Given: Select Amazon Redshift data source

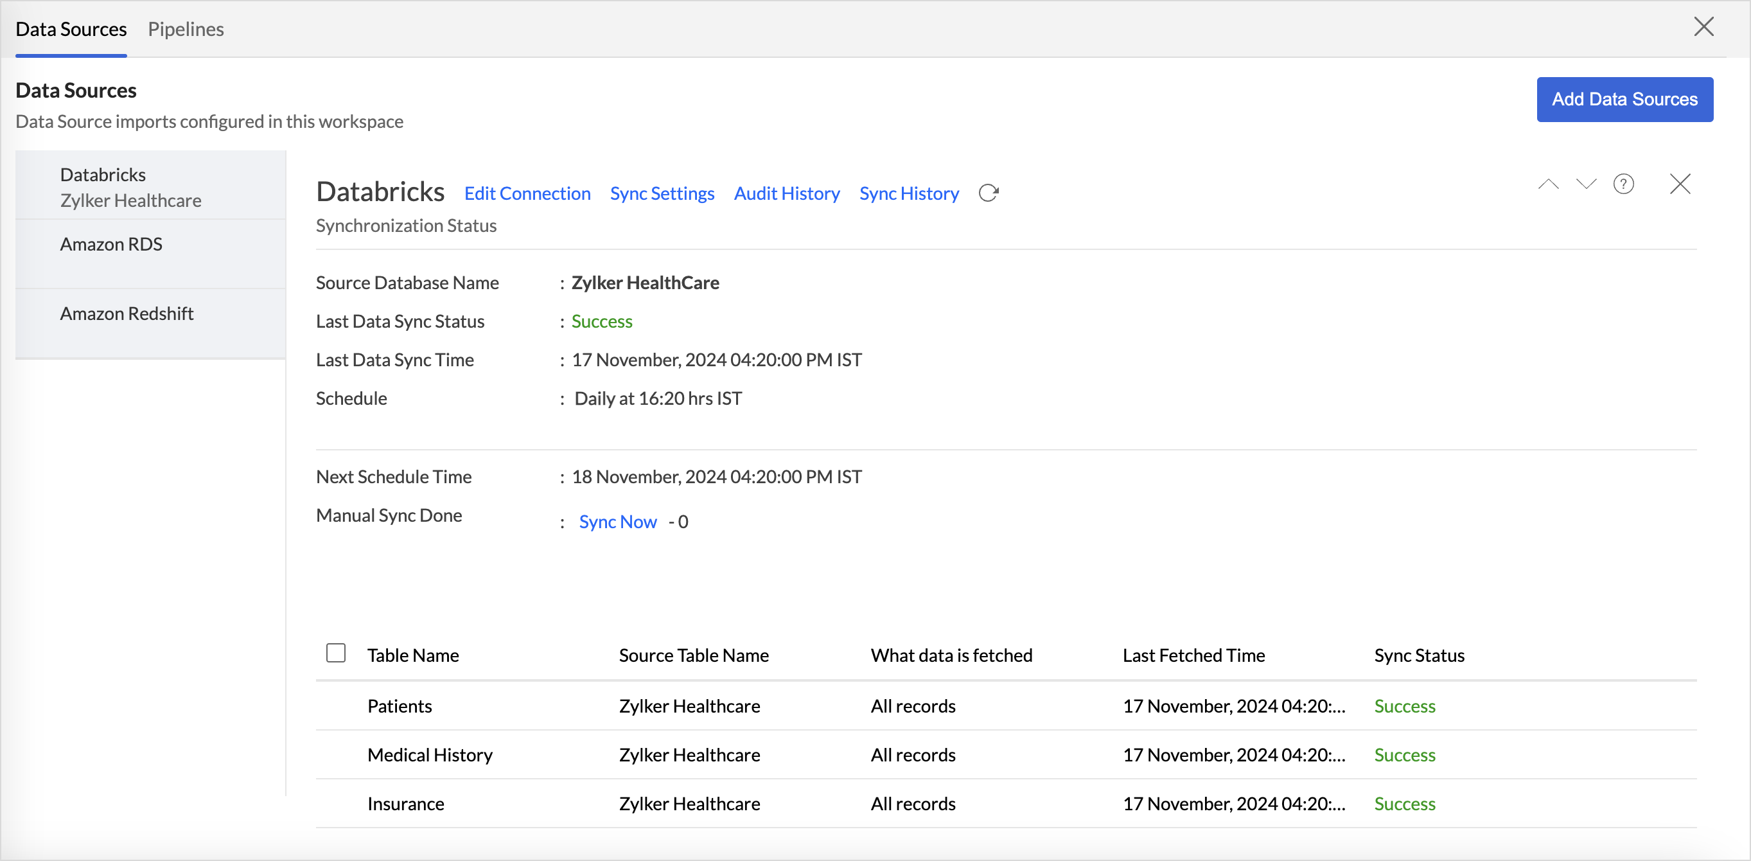Looking at the screenshot, I should click(127, 314).
